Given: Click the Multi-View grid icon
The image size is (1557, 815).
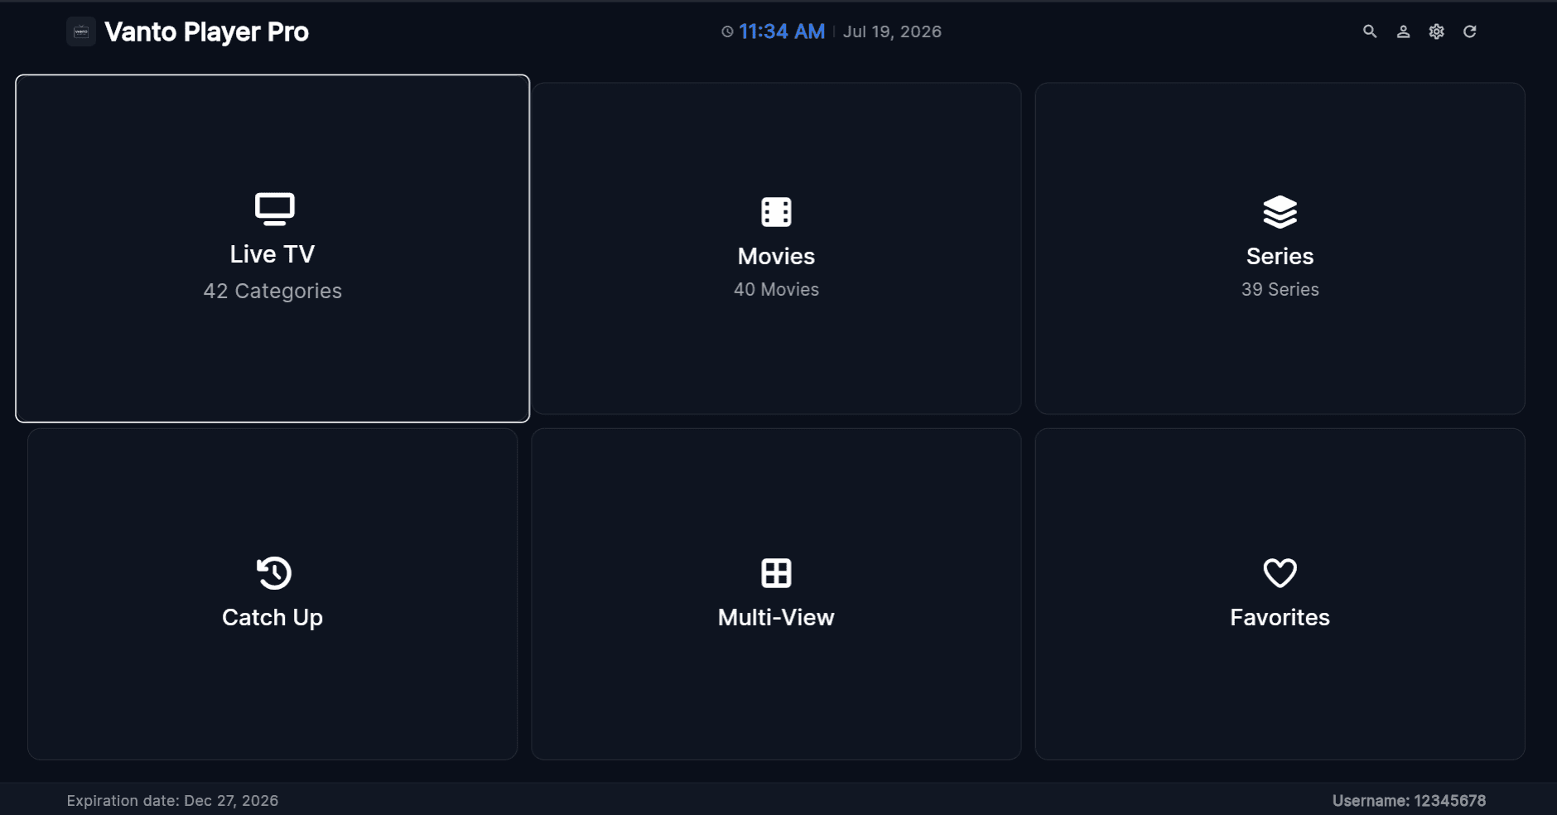Looking at the screenshot, I should pos(776,573).
